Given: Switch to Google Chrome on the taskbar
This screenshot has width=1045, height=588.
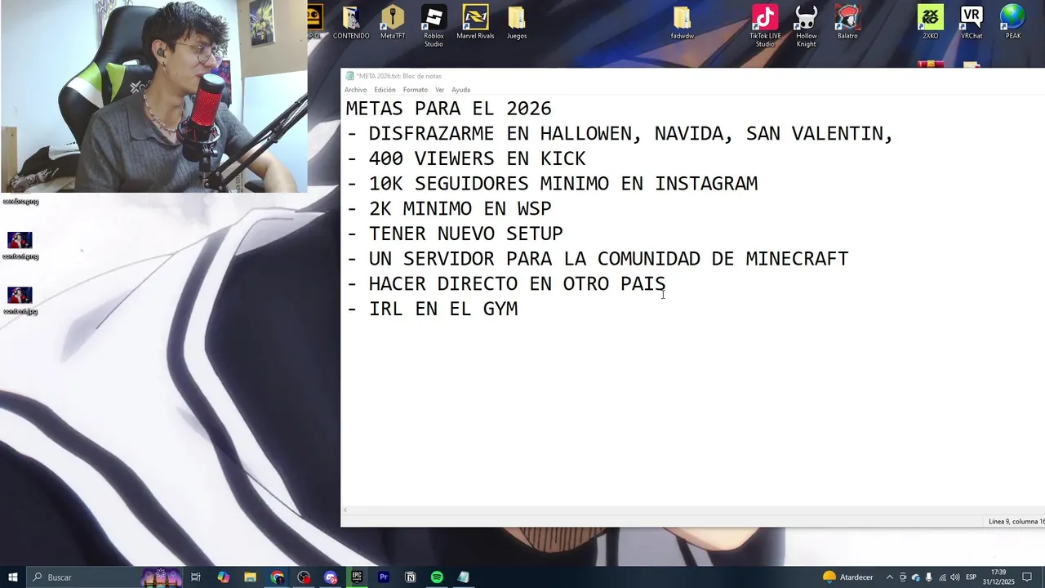Looking at the screenshot, I should [x=277, y=577].
